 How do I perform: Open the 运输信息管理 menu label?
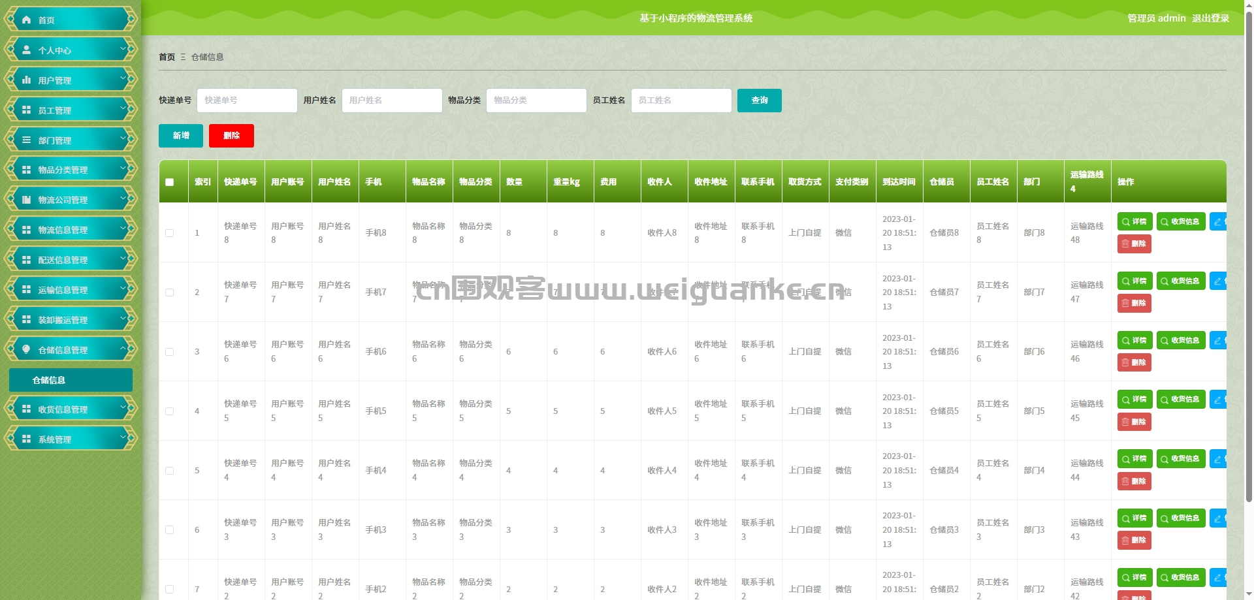63,290
